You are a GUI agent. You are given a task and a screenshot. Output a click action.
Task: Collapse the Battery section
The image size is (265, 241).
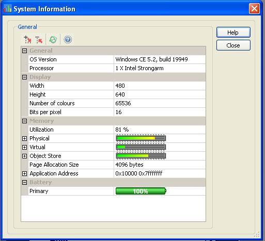(24, 182)
